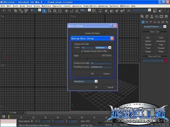Toggle the Percent Snap icon
This screenshot has width=170, height=127.
[x=117, y=11]
